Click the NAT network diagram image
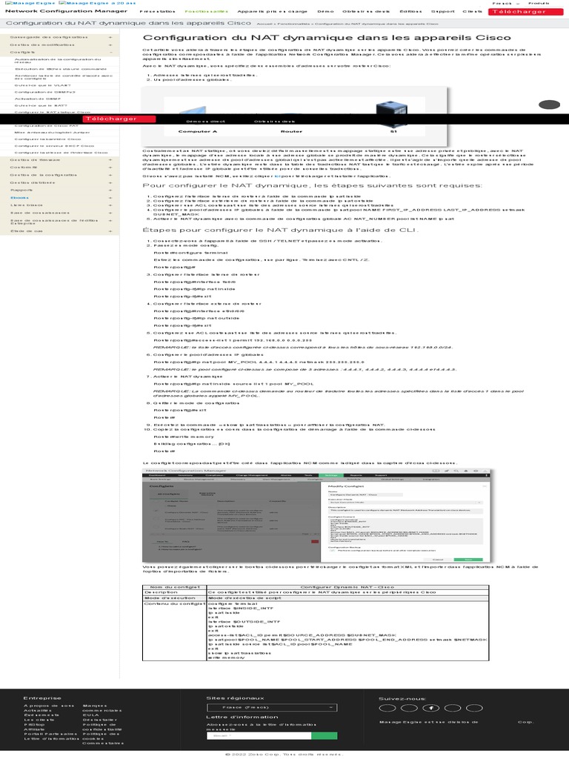 294,116
